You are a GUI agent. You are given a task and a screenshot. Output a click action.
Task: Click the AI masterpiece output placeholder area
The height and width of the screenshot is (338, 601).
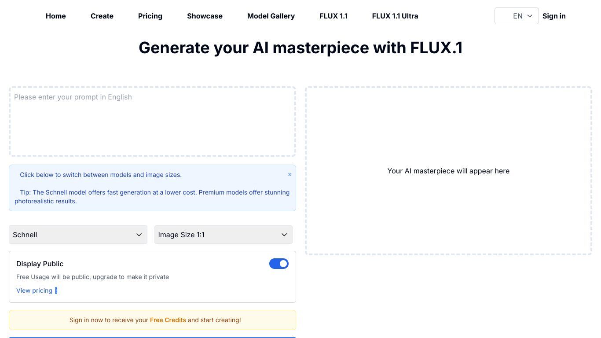(x=448, y=171)
